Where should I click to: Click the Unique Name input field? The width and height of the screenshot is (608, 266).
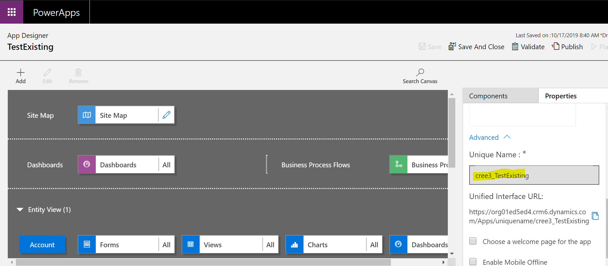point(534,175)
